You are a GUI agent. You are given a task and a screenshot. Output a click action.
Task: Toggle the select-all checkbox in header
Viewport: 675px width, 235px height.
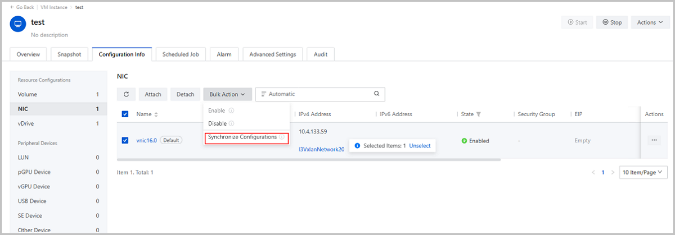coord(125,114)
